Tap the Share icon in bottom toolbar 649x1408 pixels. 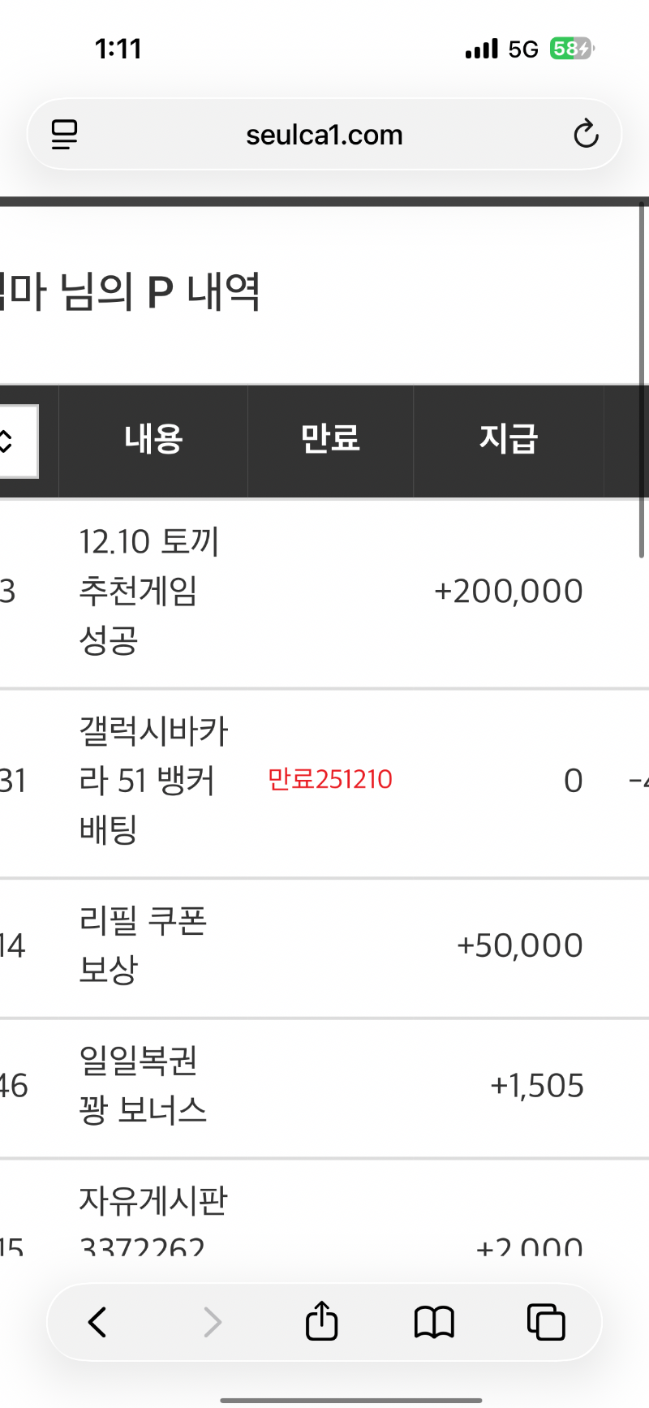coord(322,1321)
